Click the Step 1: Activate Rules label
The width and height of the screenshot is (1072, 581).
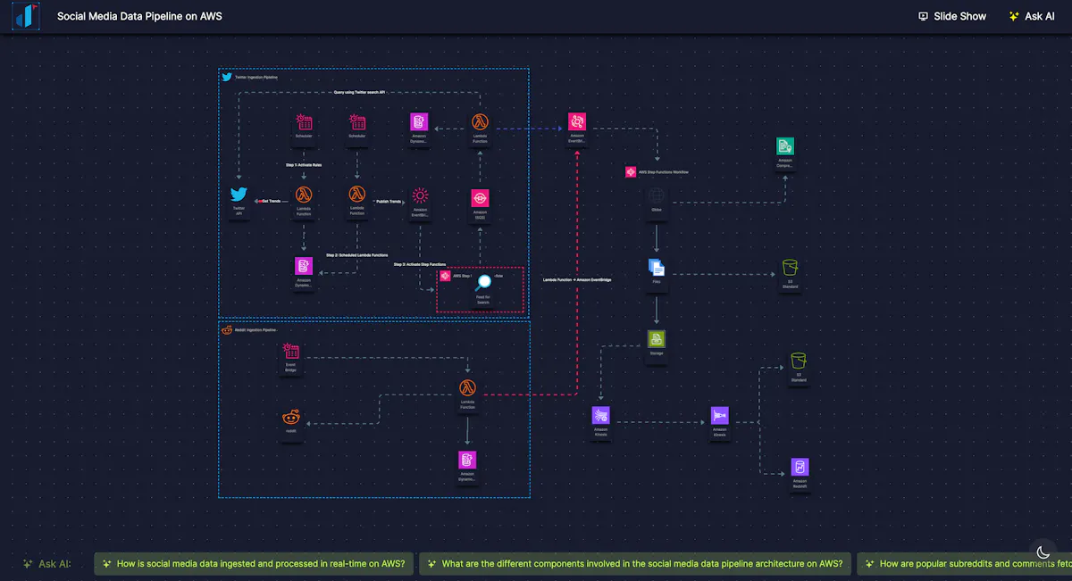(x=303, y=165)
